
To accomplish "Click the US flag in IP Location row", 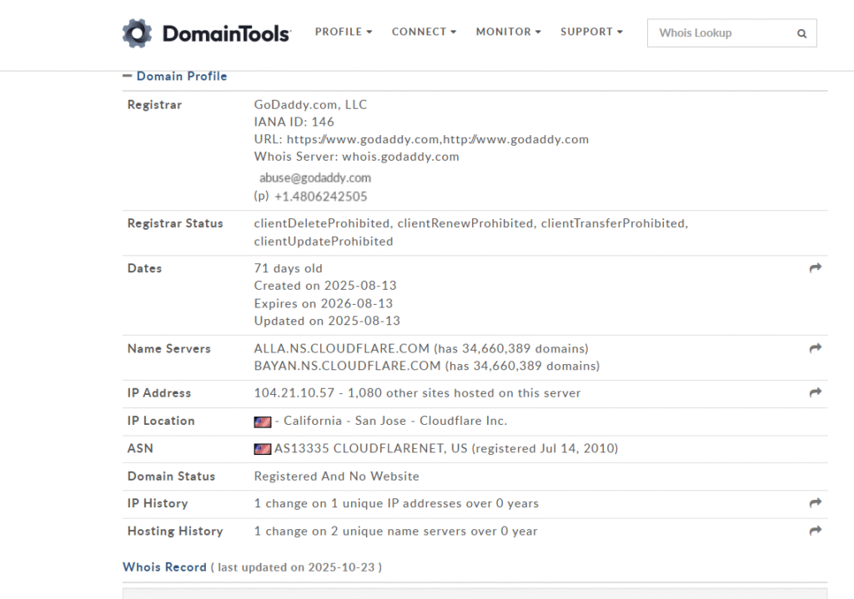I will click(x=263, y=422).
